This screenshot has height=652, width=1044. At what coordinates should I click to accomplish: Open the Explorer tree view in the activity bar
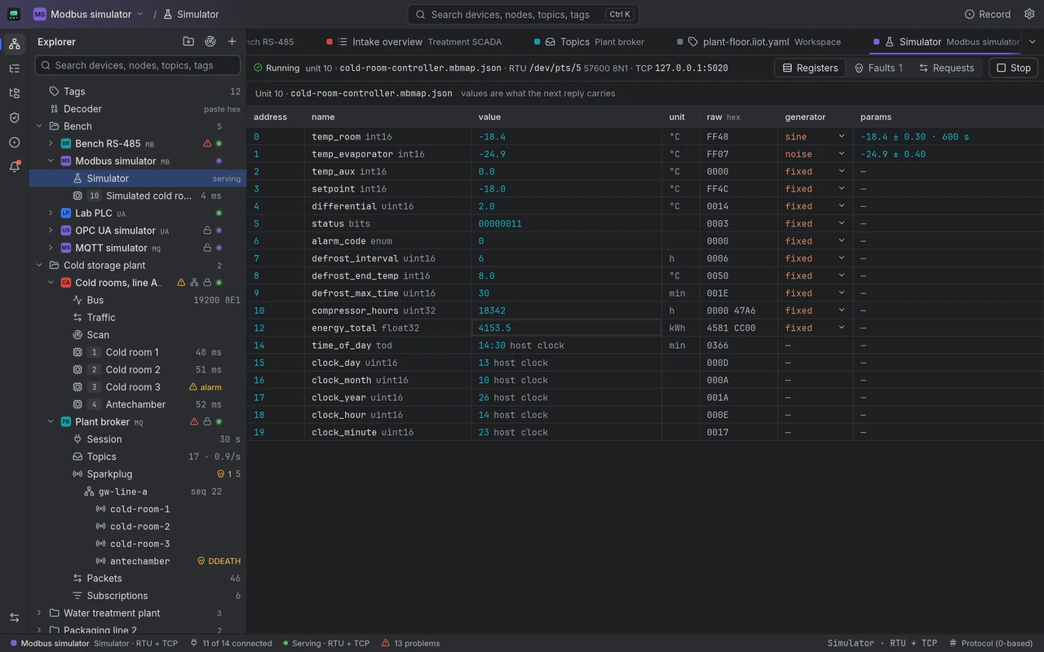[x=14, y=44]
